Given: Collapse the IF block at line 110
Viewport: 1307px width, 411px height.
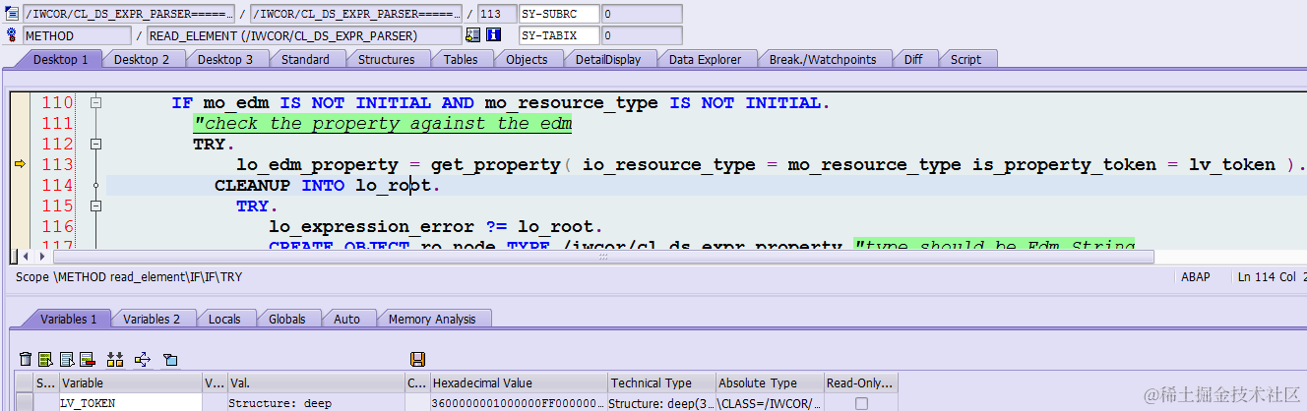Looking at the screenshot, I should tap(95, 103).
